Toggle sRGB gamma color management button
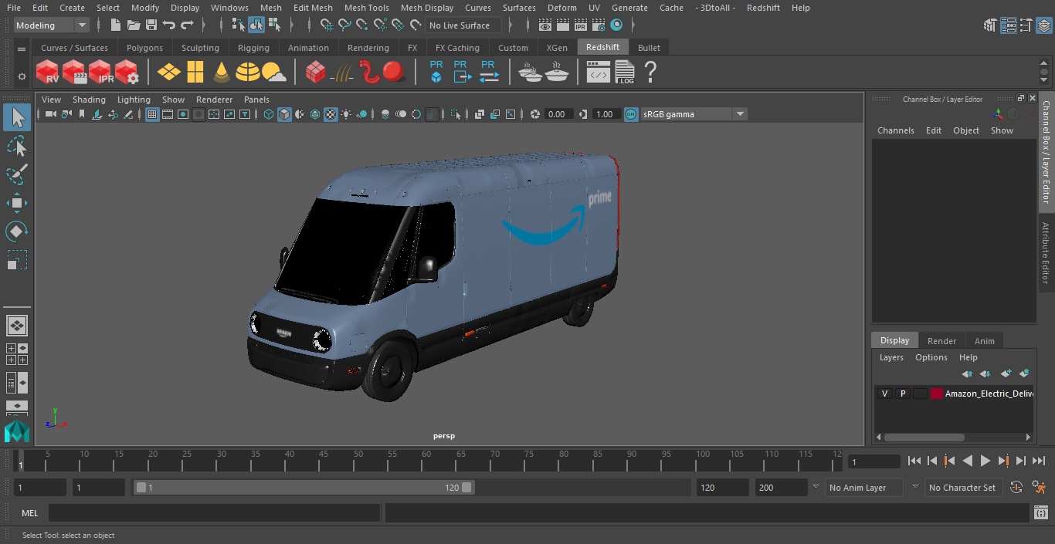The image size is (1055, 544). [631, 114]
